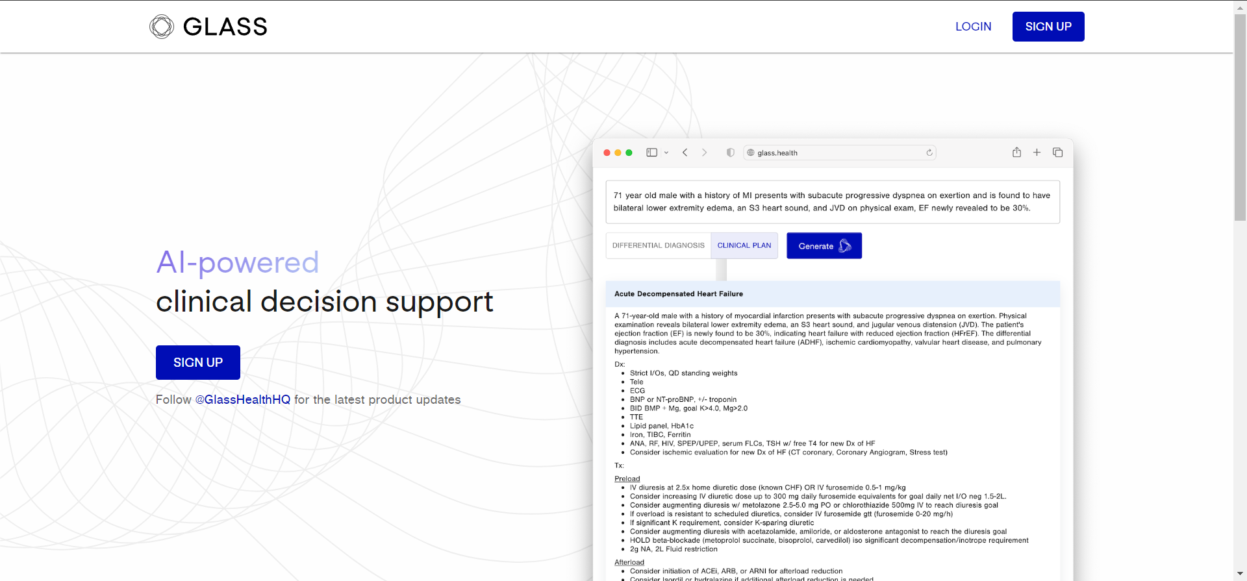Click the privacy shield icon
This screenshot has width=1247, height=581.
[731, 153]
